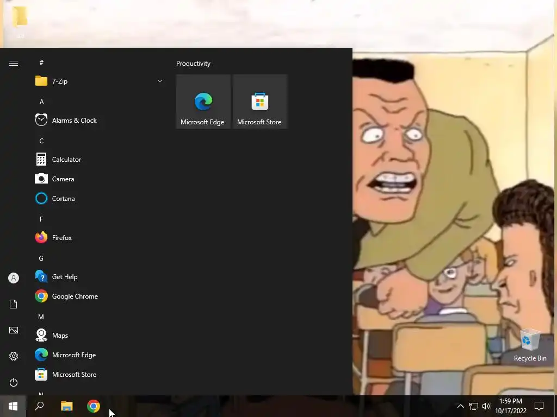Click the Microsoft Store tile under Productivity
This screenshot has height=417, width=557.
point(259,102)
